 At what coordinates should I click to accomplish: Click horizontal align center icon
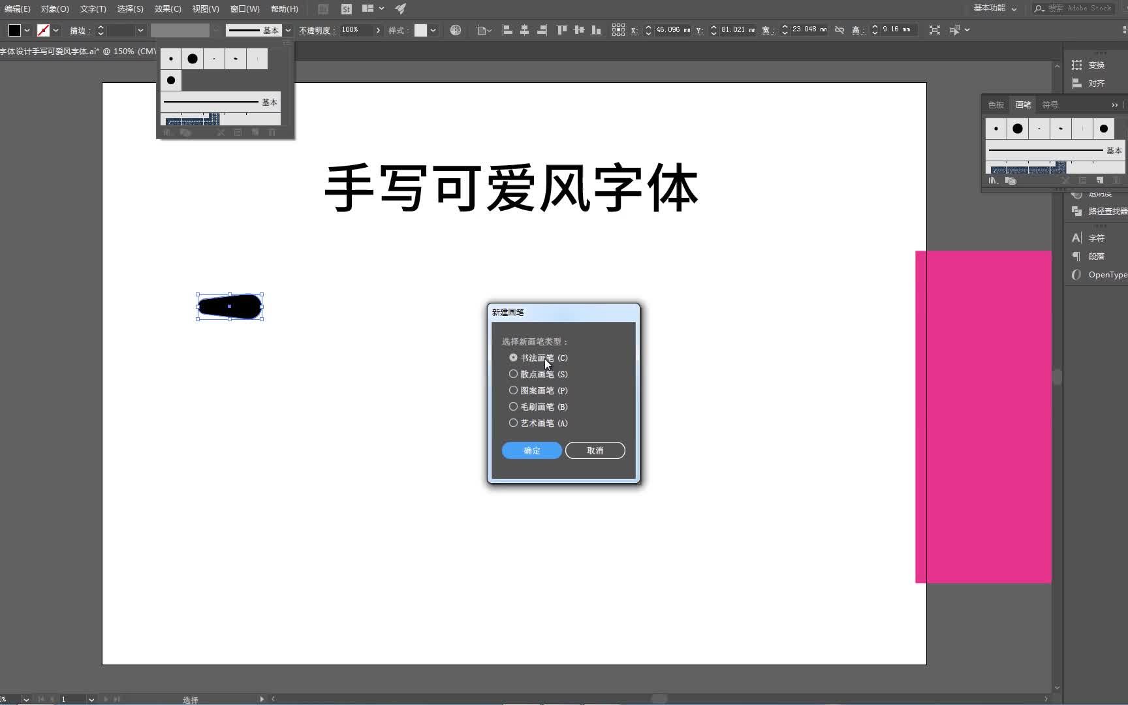tap(524, 30)
